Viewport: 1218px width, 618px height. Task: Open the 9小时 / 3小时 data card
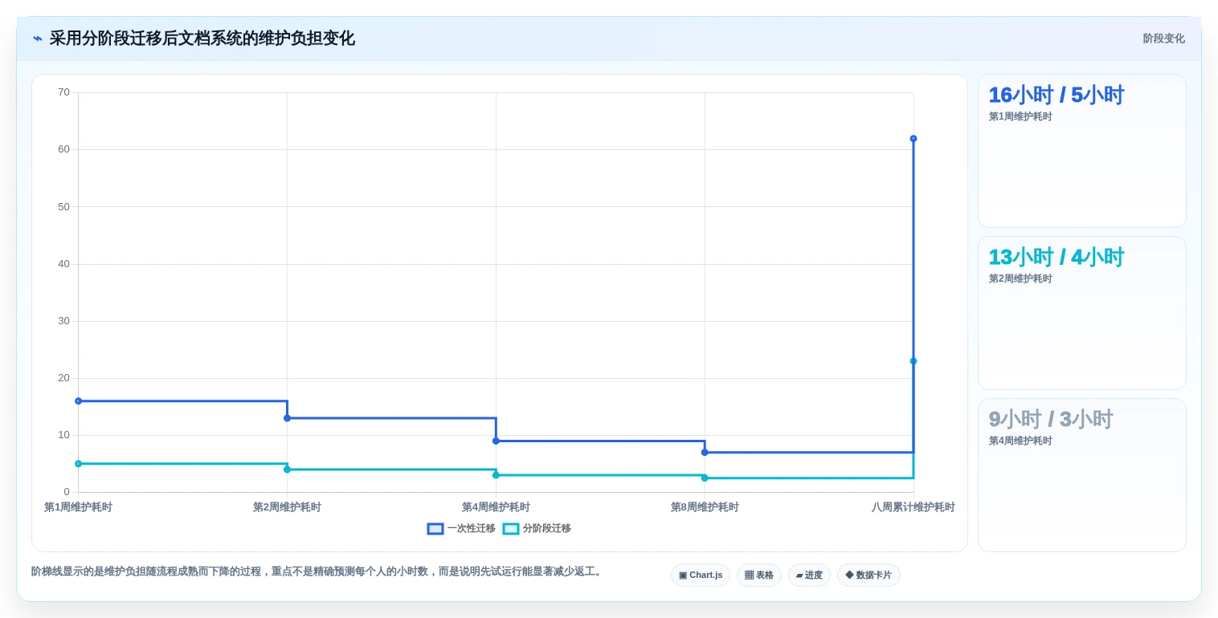(1081, 475)
